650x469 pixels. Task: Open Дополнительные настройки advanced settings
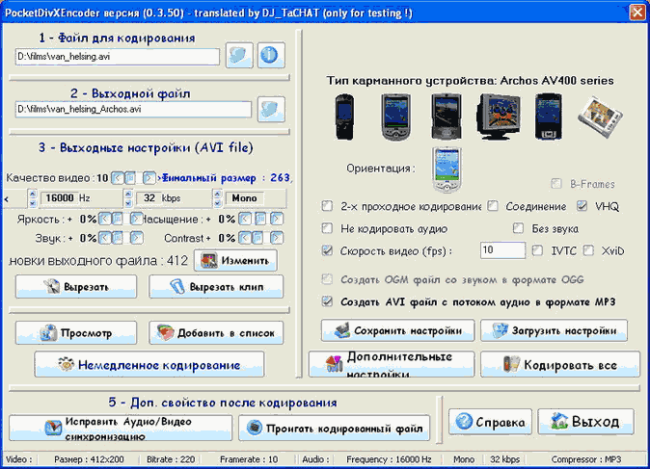[x=392, y=364]
